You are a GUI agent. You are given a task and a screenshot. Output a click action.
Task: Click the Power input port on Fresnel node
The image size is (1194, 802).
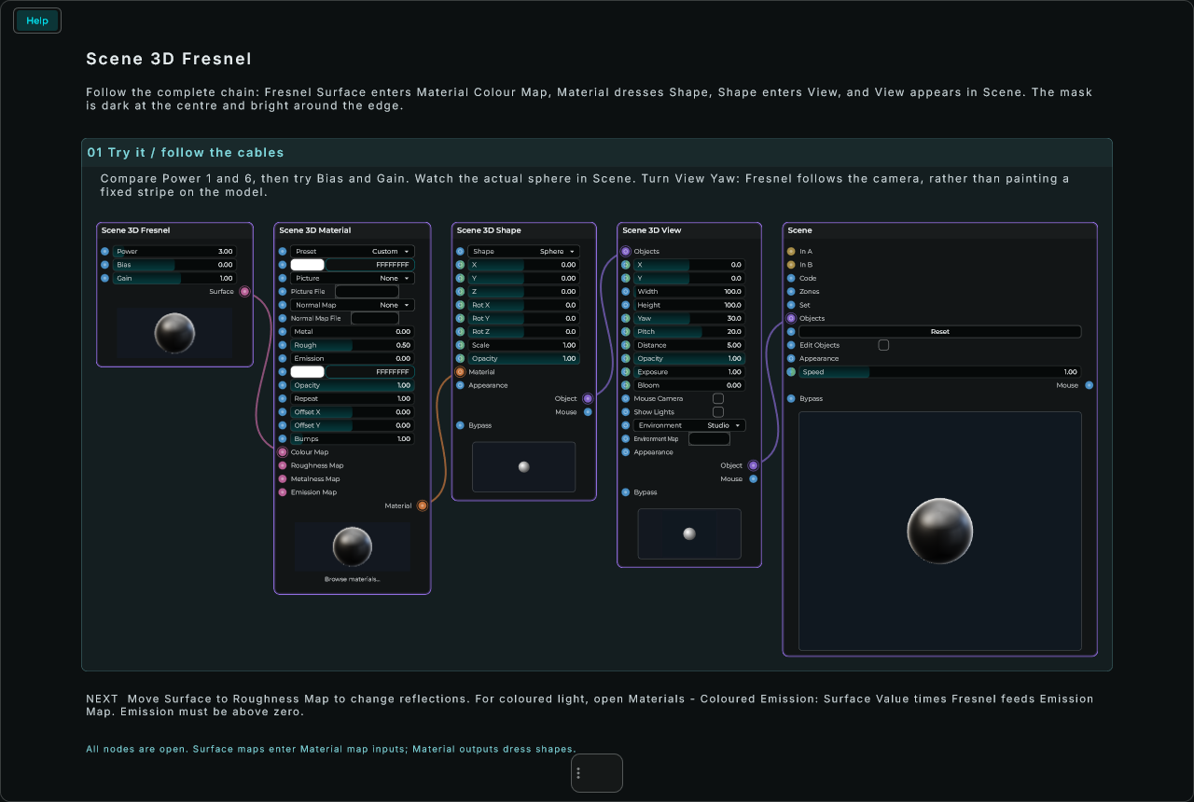104,252
